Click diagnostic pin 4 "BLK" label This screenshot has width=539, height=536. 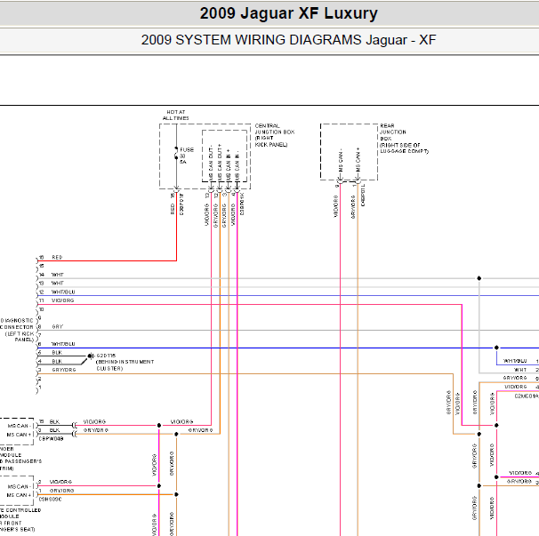pyautogui.click(x=57, y=362)
